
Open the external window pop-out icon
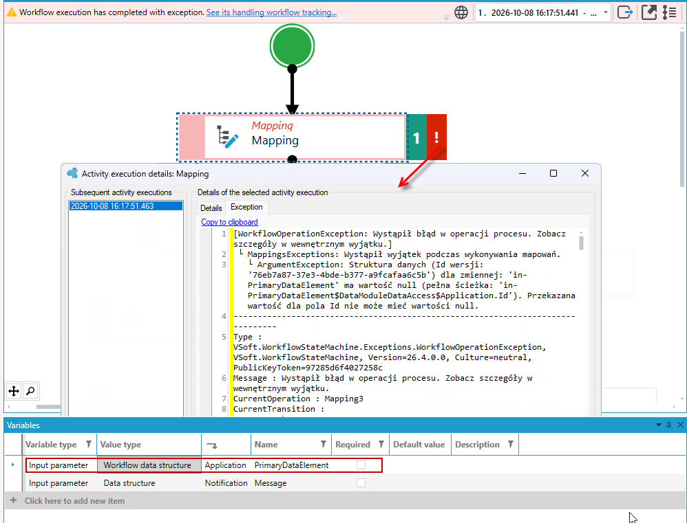(649, 12)
